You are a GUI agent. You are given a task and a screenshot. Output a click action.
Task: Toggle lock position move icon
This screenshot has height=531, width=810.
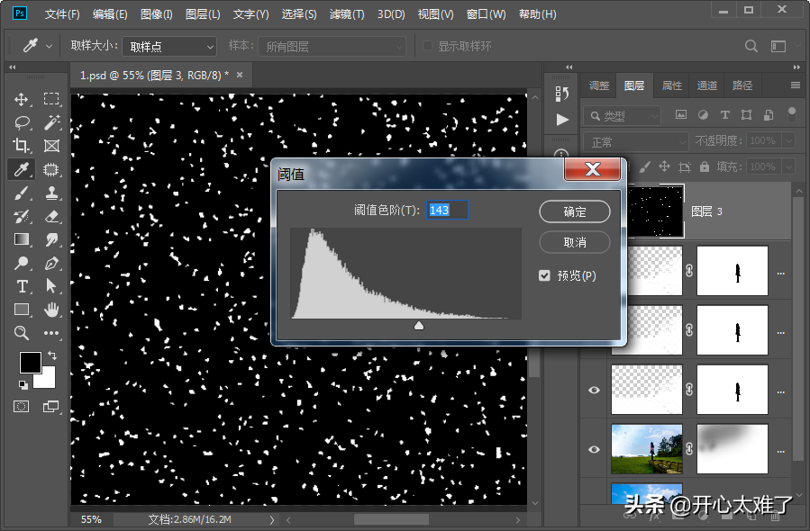664,166
